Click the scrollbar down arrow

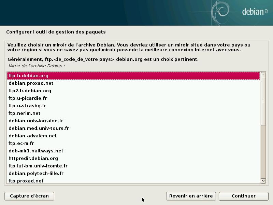[x=263, y=181]
